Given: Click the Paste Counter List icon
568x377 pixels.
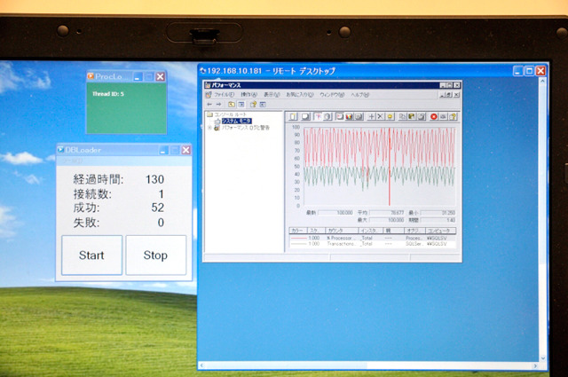Looking at the screenshot, I should pyautogui.click(x=412, y=116).
